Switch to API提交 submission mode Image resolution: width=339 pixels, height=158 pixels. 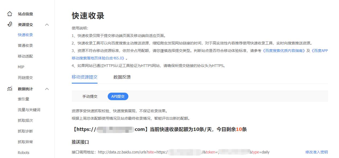(118, 96)
